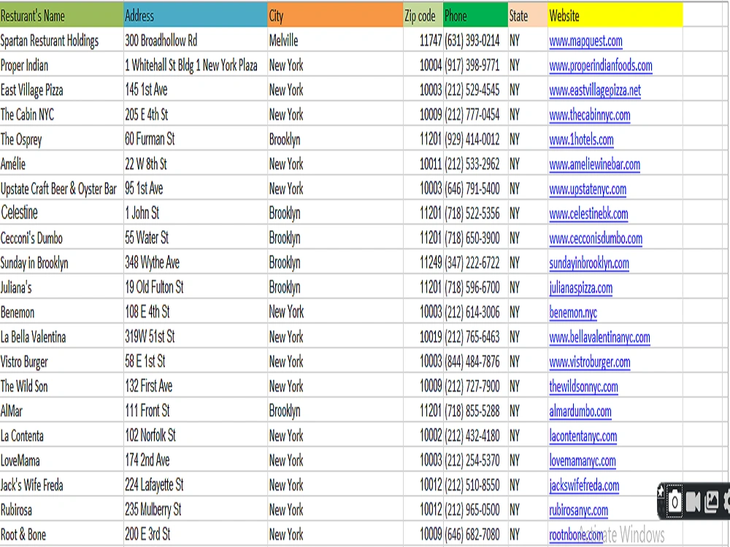Select the "Sunday in Brooklyn" name cell

click(x=62, y=263)
